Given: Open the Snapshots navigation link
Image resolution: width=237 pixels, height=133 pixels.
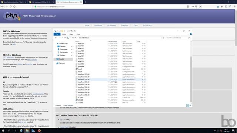Looking at the screenshot, I should tap(124, 25).
